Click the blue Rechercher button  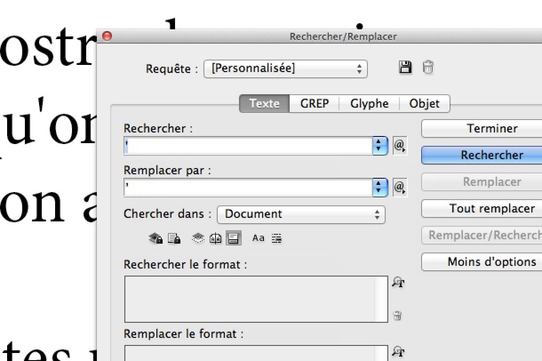[482, 155]
